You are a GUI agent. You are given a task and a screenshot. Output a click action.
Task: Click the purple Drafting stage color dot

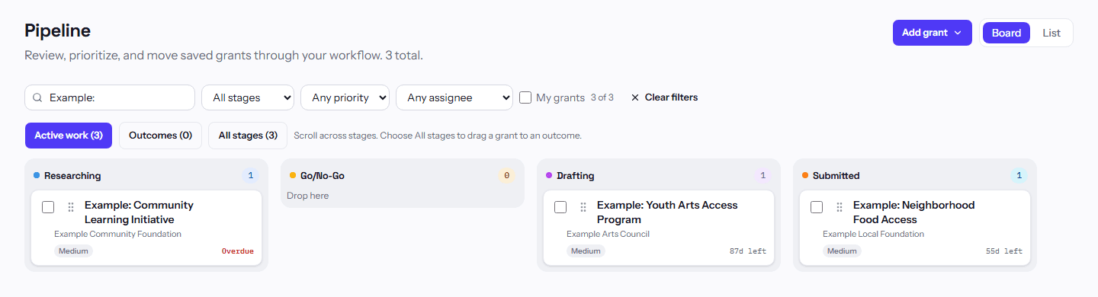[x=549, y=175]
